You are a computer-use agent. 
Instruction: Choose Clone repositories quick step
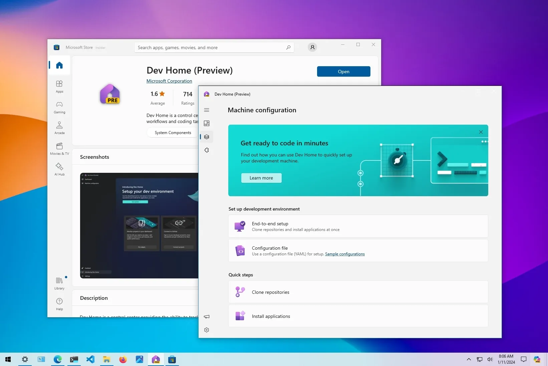pyautogui.click(x=358, y=292)
